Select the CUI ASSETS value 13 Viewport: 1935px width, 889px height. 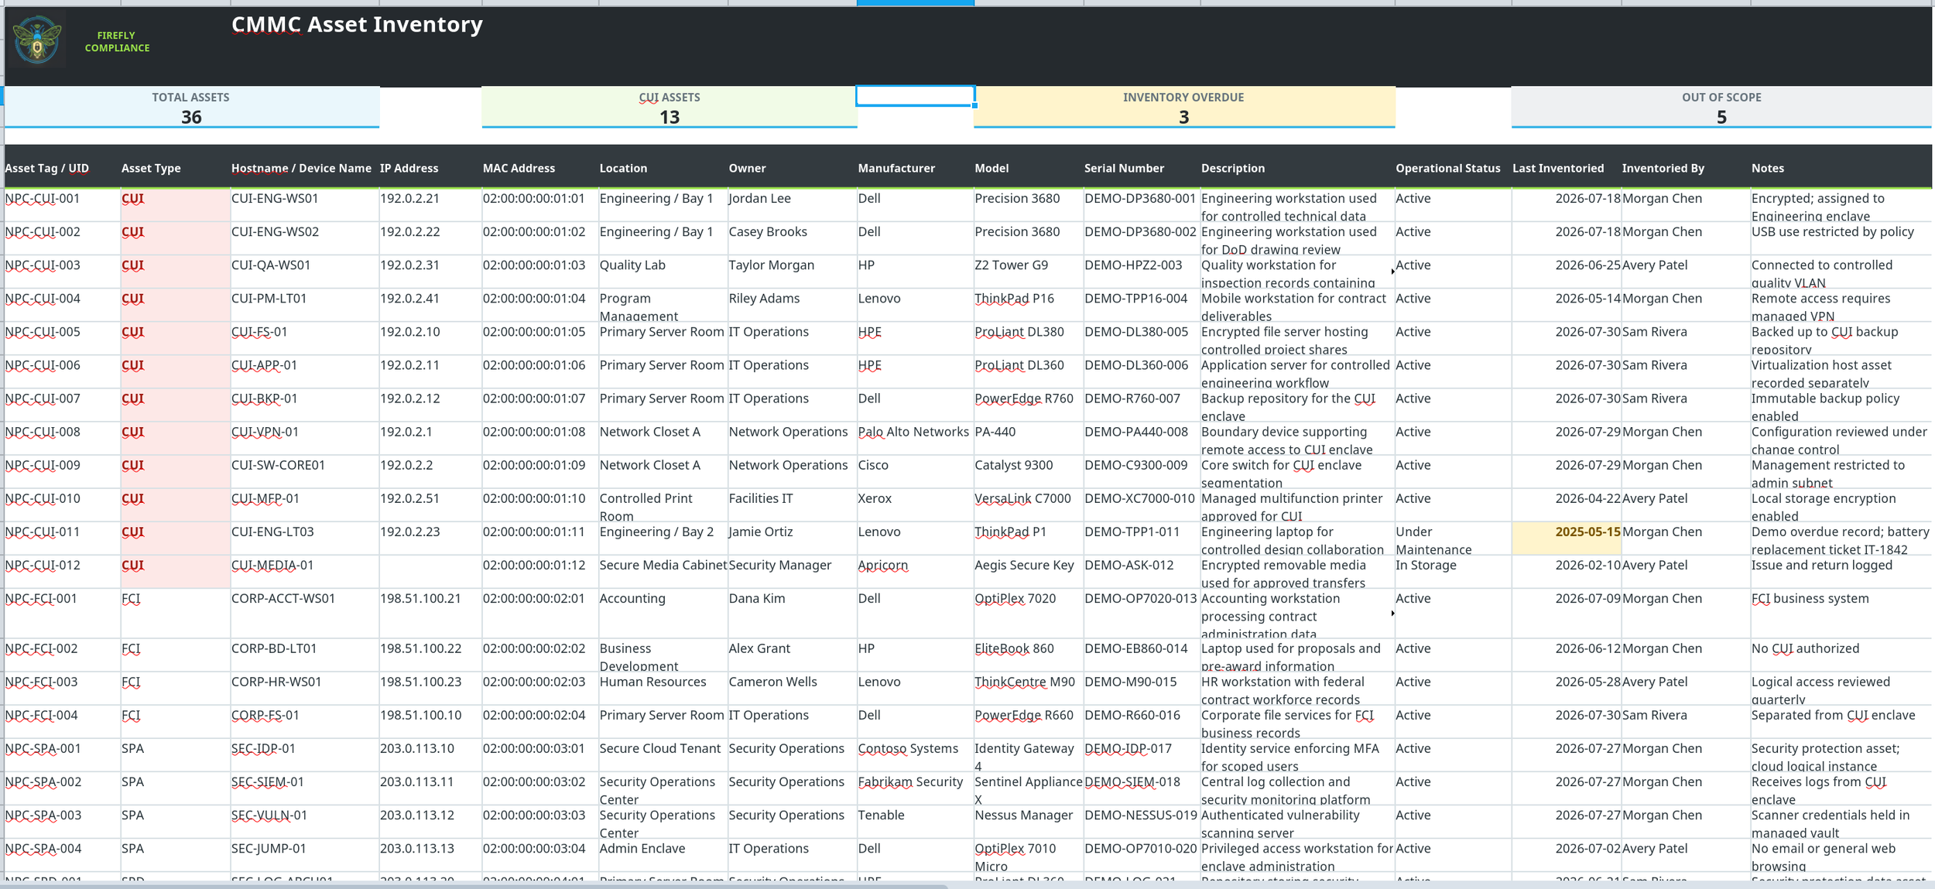point(670,117)
